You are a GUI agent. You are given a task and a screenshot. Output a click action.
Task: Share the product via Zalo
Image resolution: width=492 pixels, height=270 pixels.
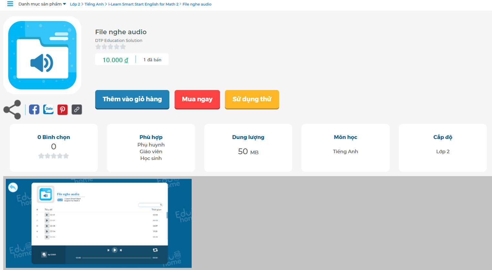(48, 110)
